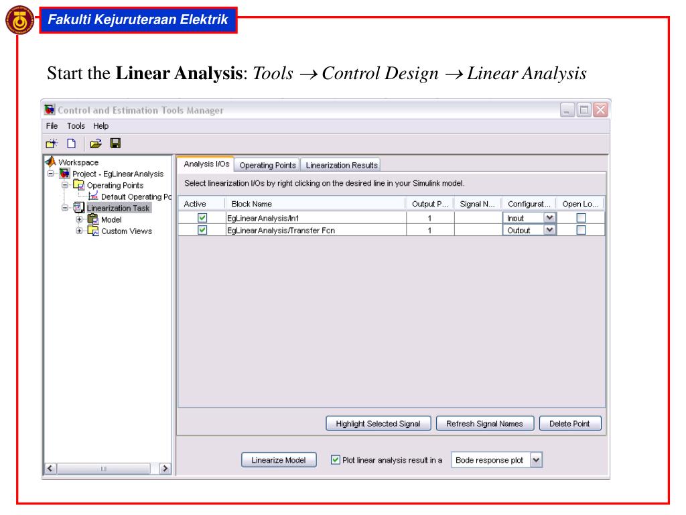Select Default Operating Point tree item
686x515 pixels.
(136, 196)
